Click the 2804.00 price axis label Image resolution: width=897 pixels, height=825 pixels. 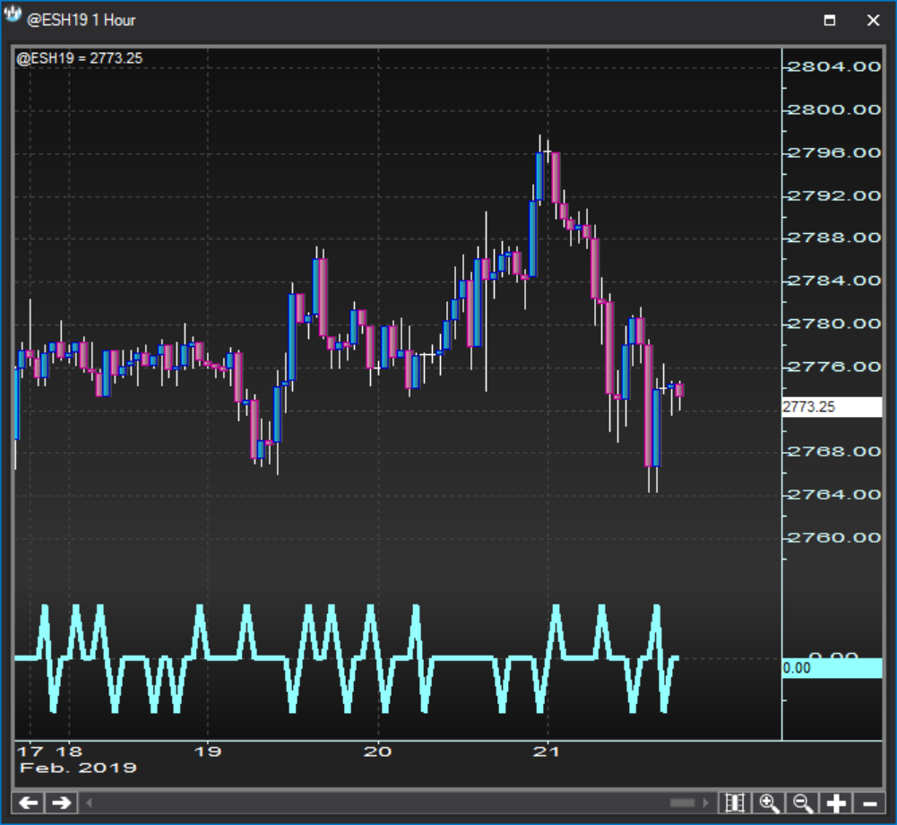pos(834,66)
